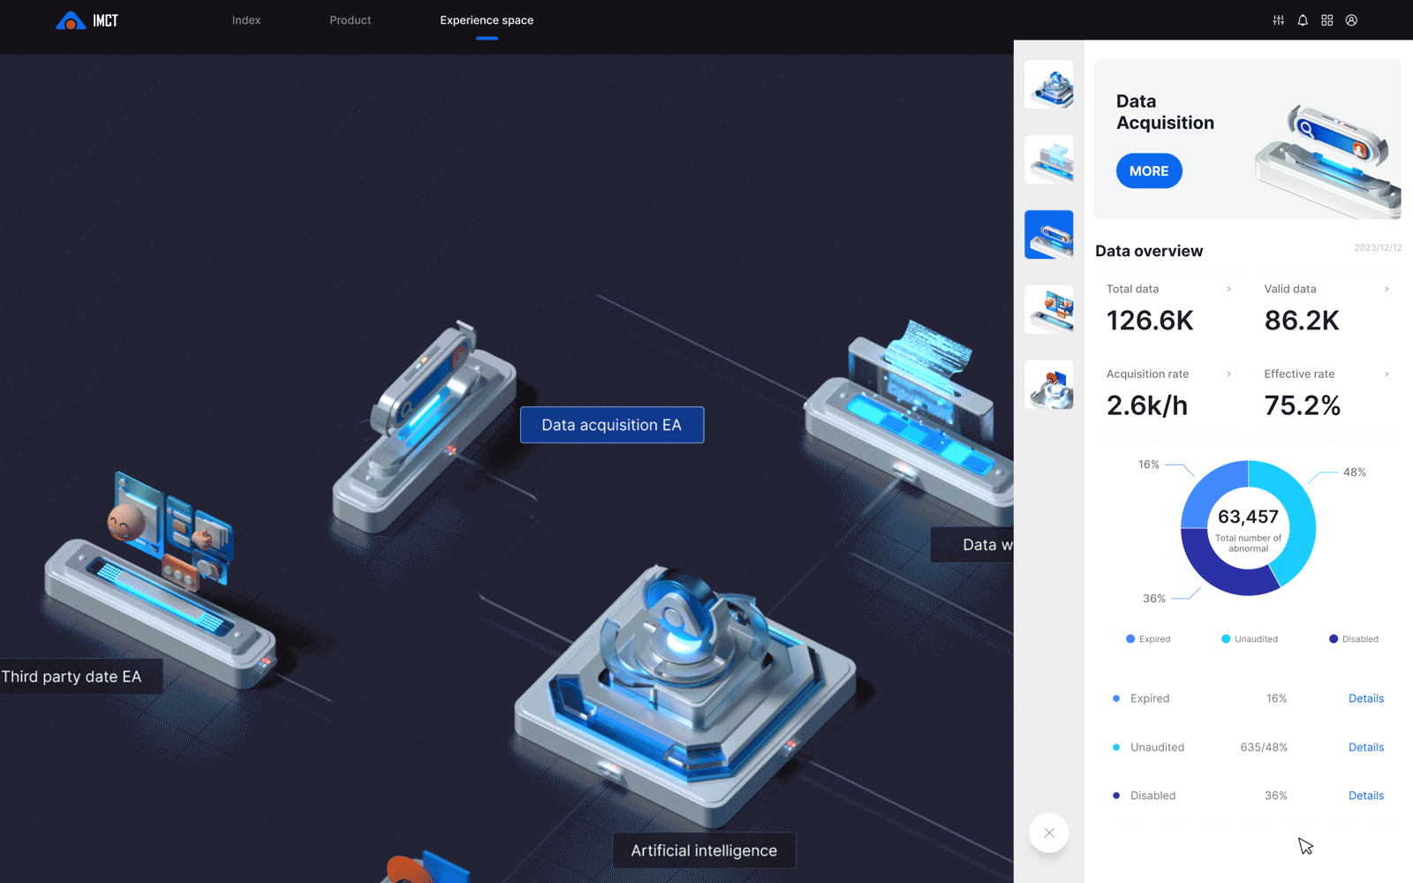1413x883 pixels.
Task: Click the date 2023/12/12
Action: [x=1378, y=247]
